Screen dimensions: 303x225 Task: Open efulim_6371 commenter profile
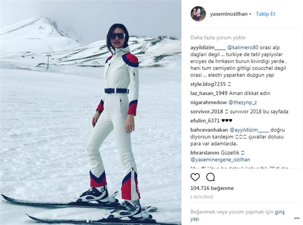pos(205,121)
